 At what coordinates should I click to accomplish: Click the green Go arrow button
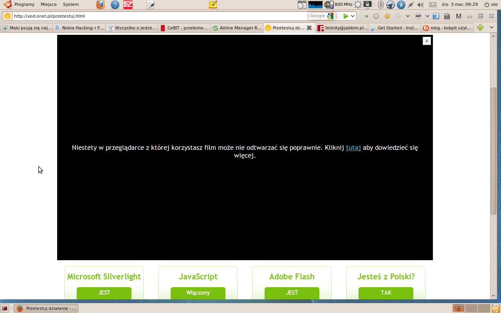point(346,16)
